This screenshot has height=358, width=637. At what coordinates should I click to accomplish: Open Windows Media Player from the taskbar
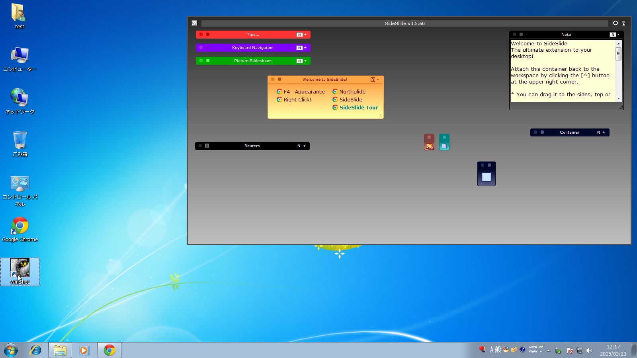coord(84,350)
